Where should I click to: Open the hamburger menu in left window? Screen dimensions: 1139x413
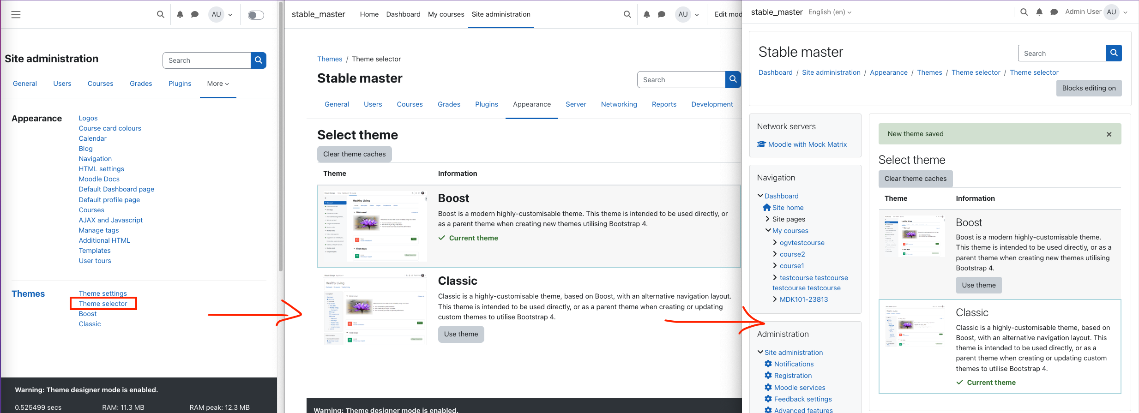(16, 15)
